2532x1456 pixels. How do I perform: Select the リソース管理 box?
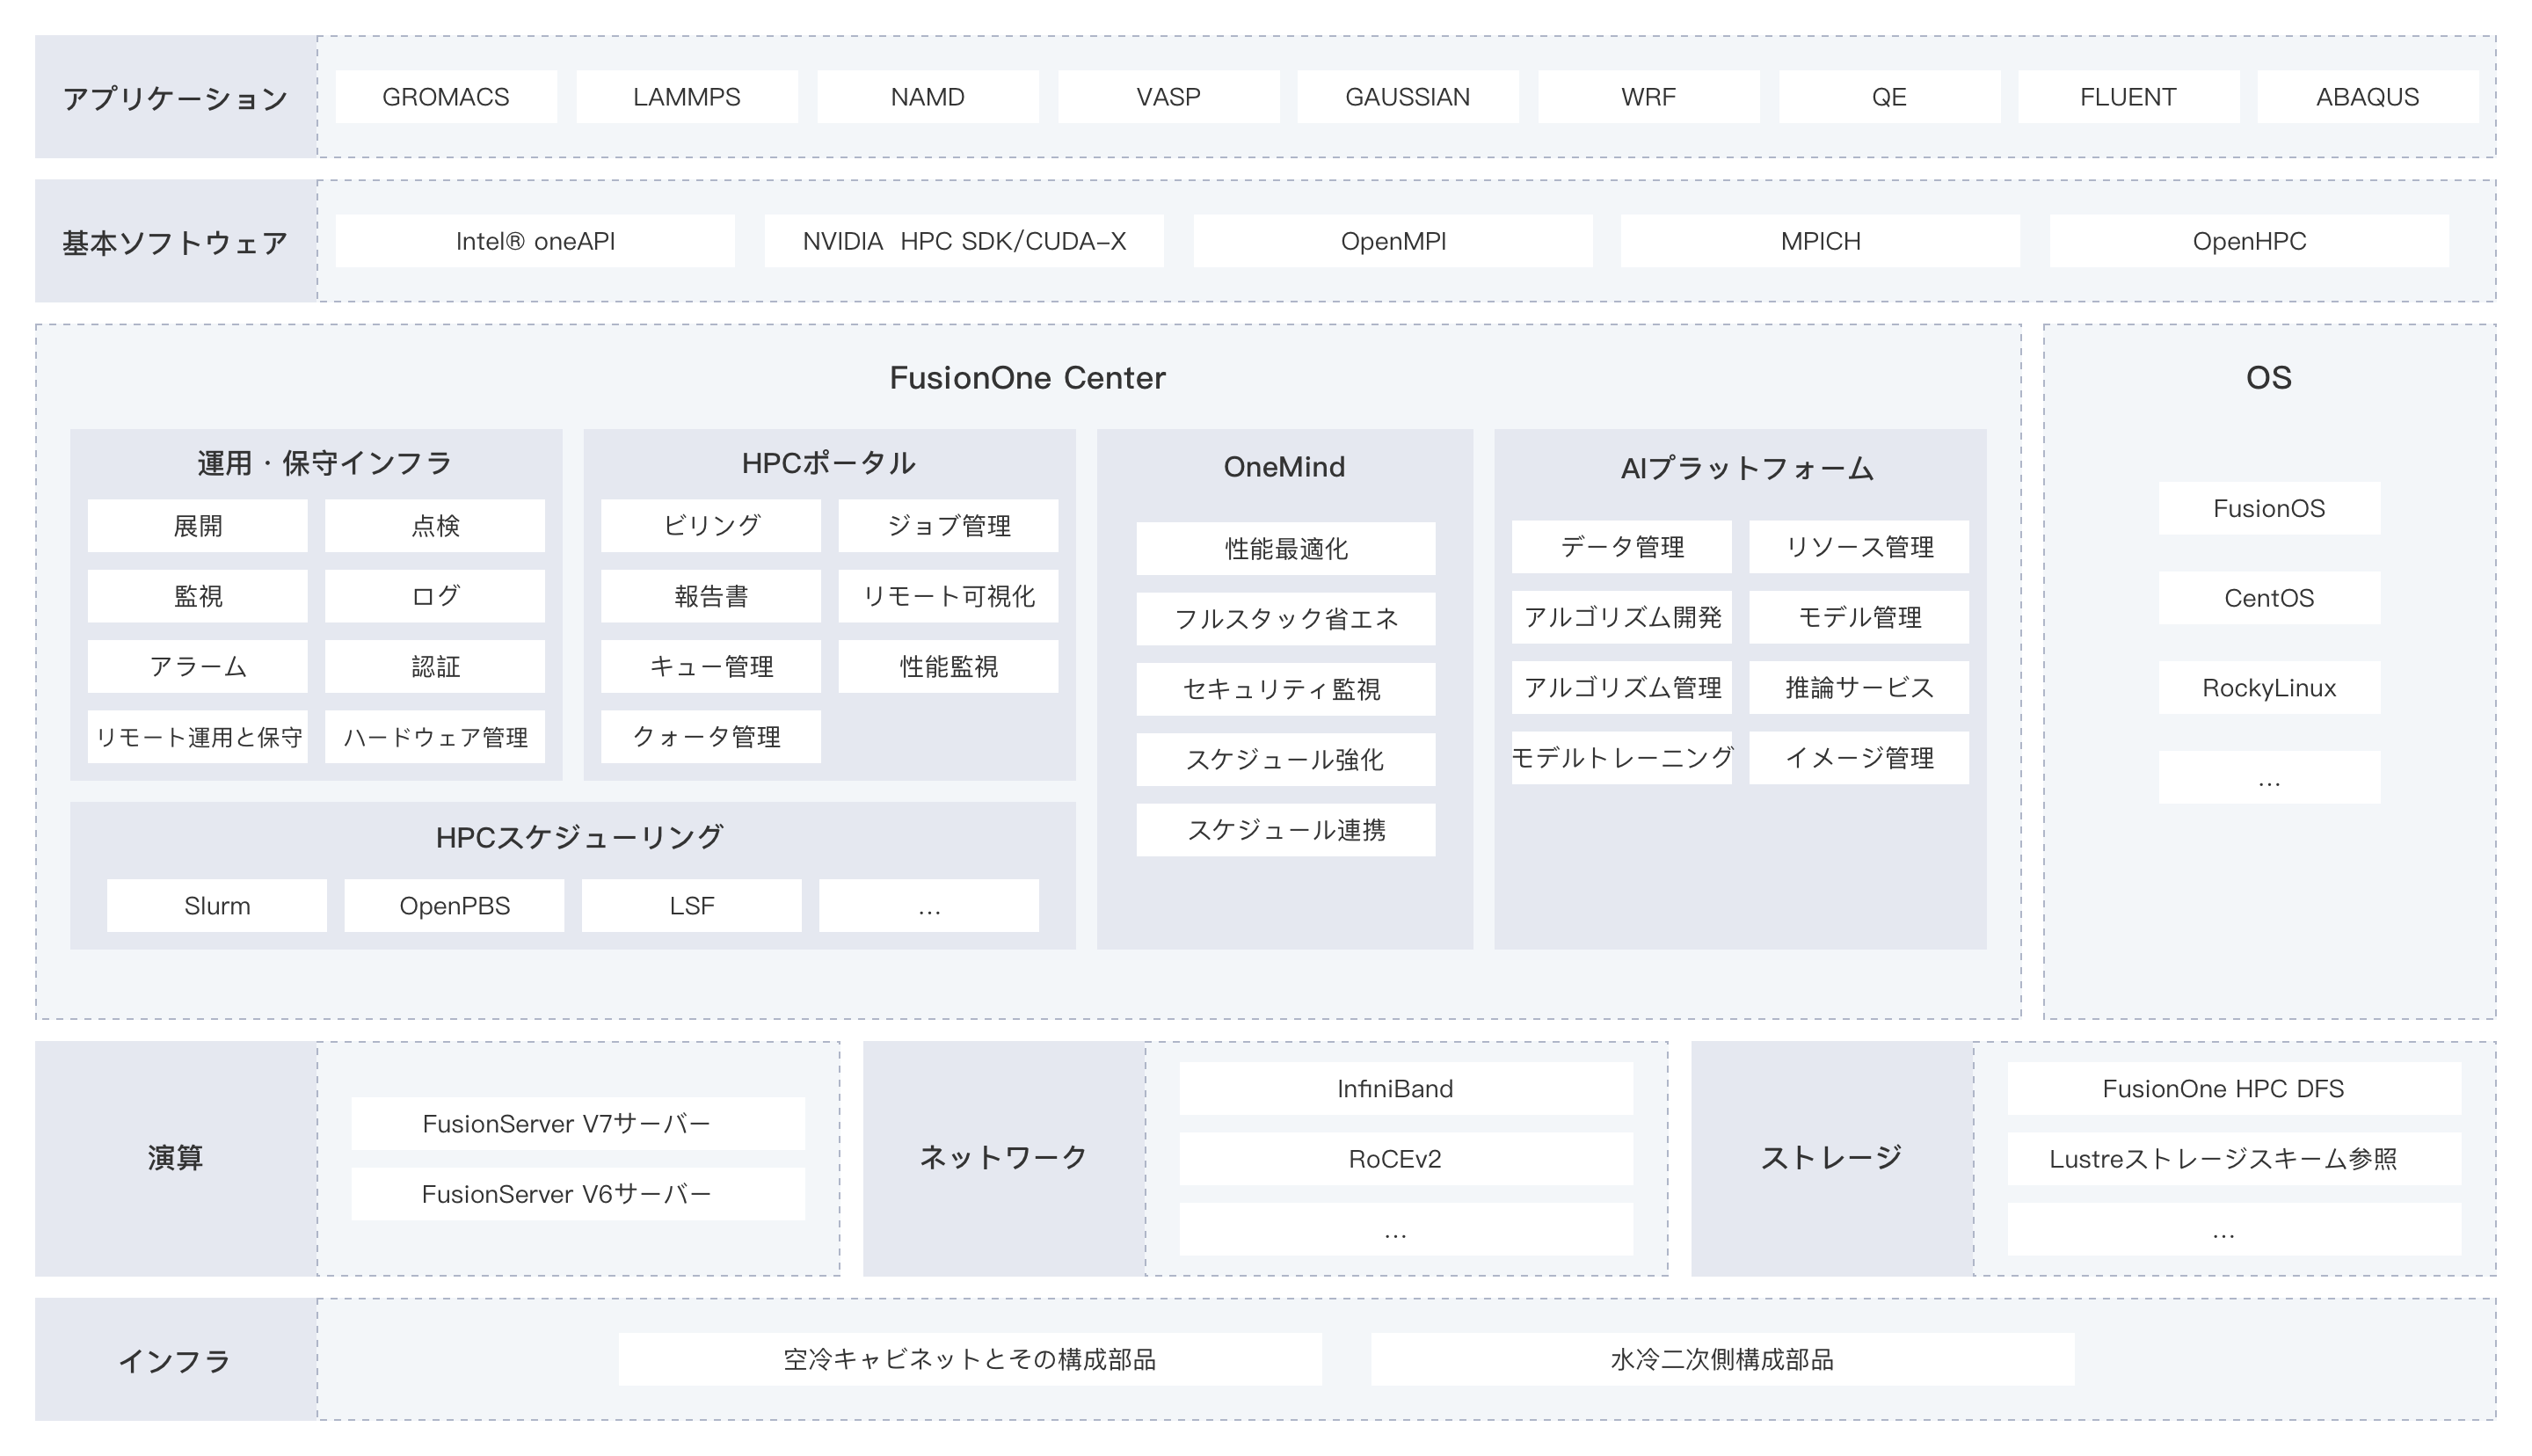point(1859,547)
